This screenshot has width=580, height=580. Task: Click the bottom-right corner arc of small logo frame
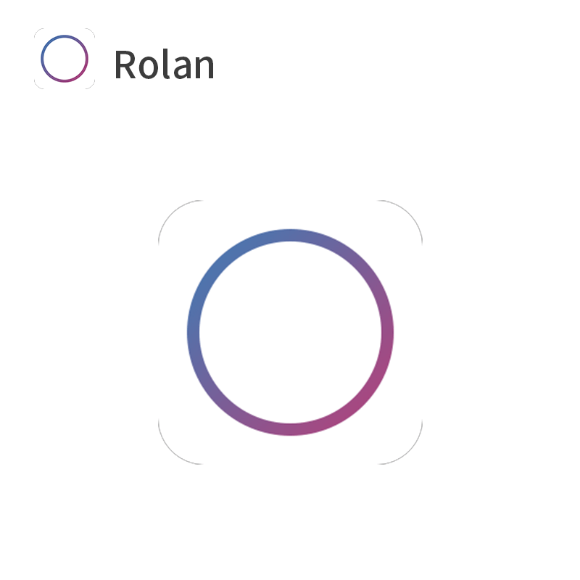click(91, 85)
